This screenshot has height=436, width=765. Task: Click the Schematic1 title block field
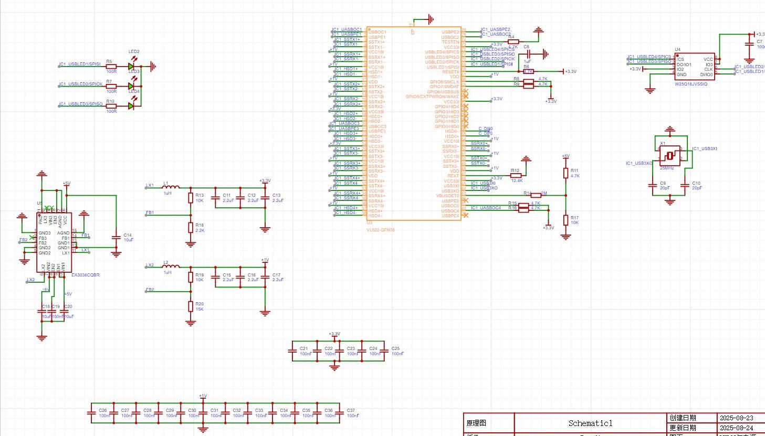point(590,423)
